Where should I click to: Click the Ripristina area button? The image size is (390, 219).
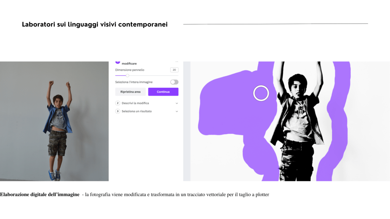coord(130,92)
